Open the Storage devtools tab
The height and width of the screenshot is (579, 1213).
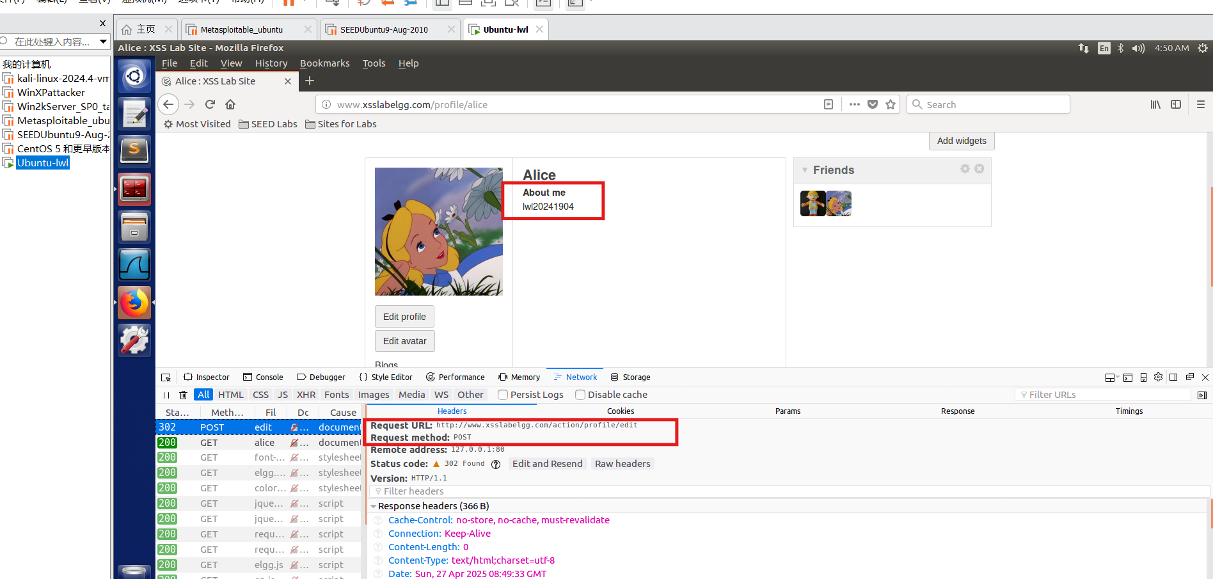pyautogui.click(x=630, y=377)
